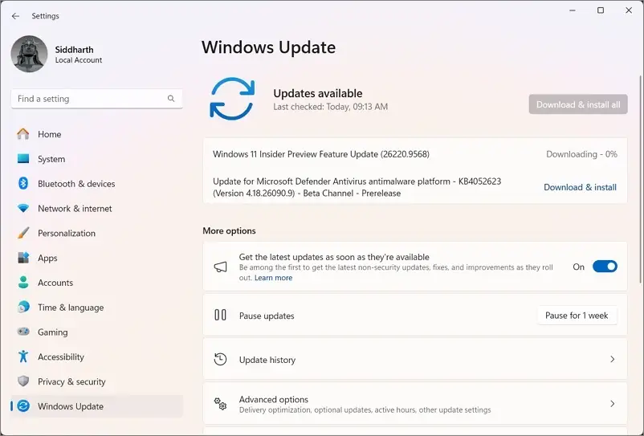The image size is (644, 436).
Task: Turn off Get the latest updates toggle
Action: click(x=605, y=267)
